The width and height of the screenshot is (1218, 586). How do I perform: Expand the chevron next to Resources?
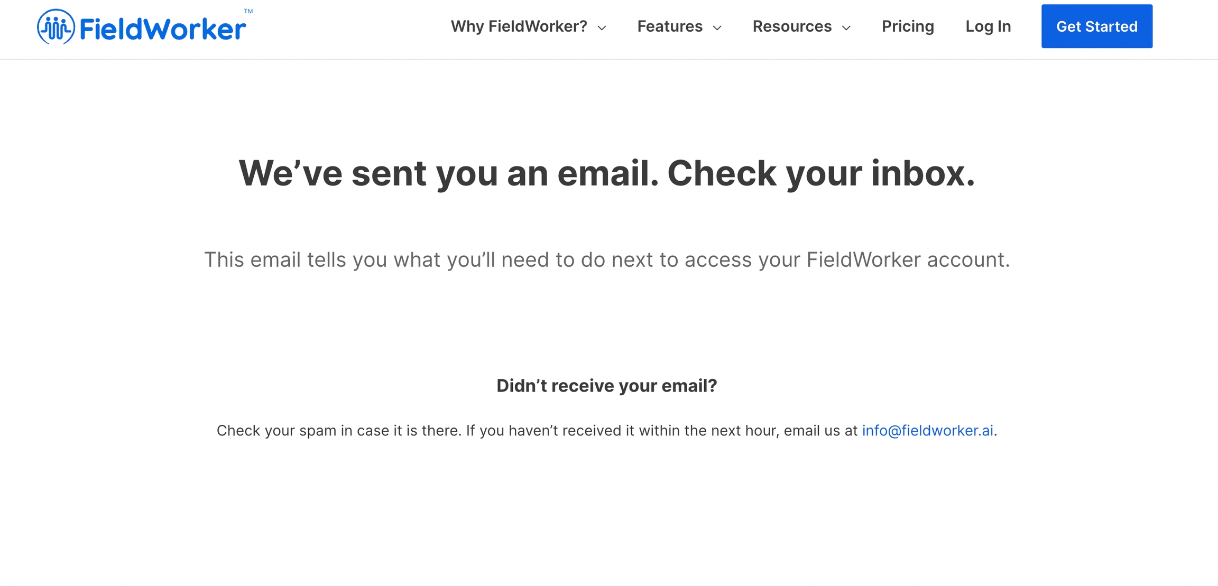[x=846, y=27]
